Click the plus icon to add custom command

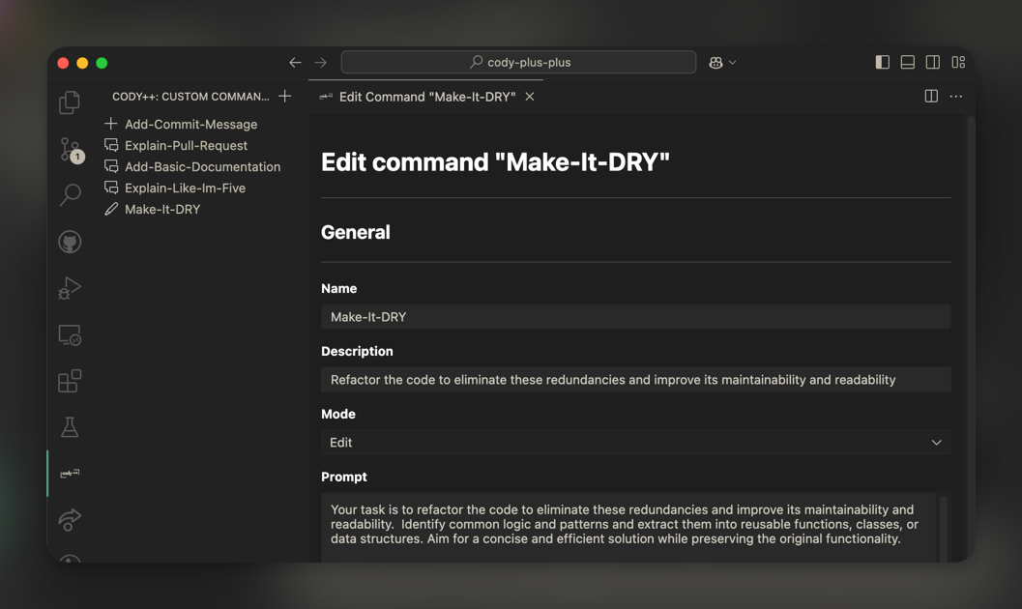(285, 97)
